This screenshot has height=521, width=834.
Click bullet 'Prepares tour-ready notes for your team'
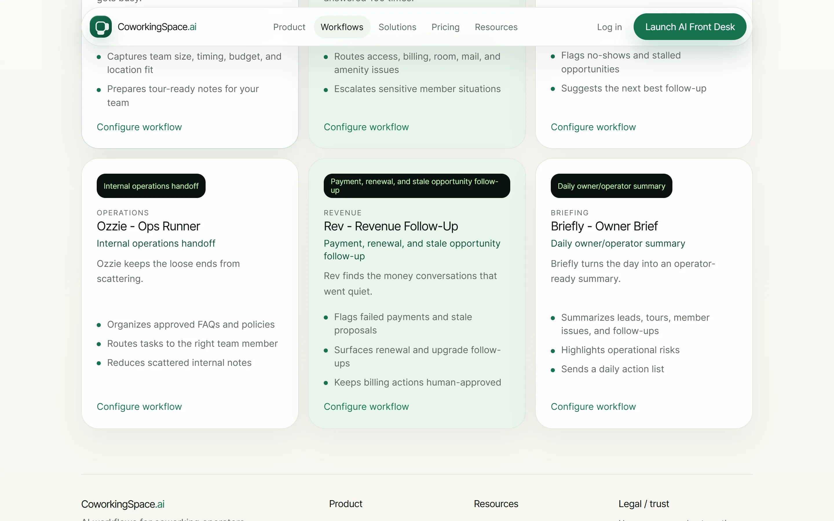183,96
